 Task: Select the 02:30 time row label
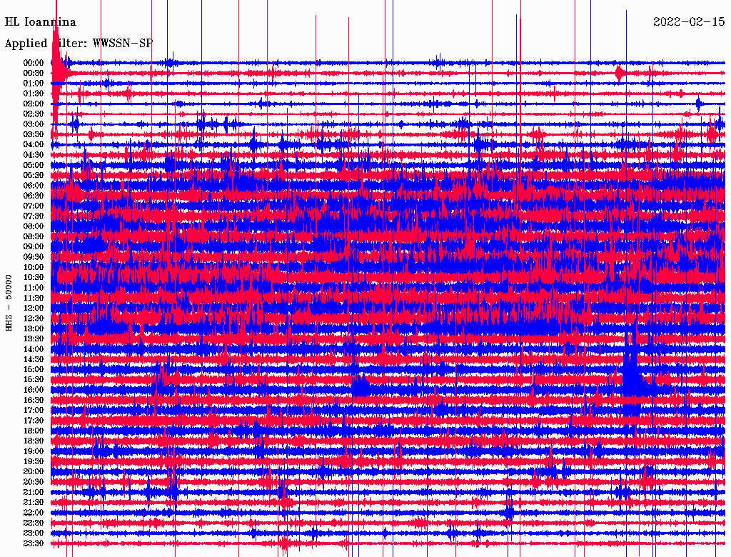tap(34, 114)
